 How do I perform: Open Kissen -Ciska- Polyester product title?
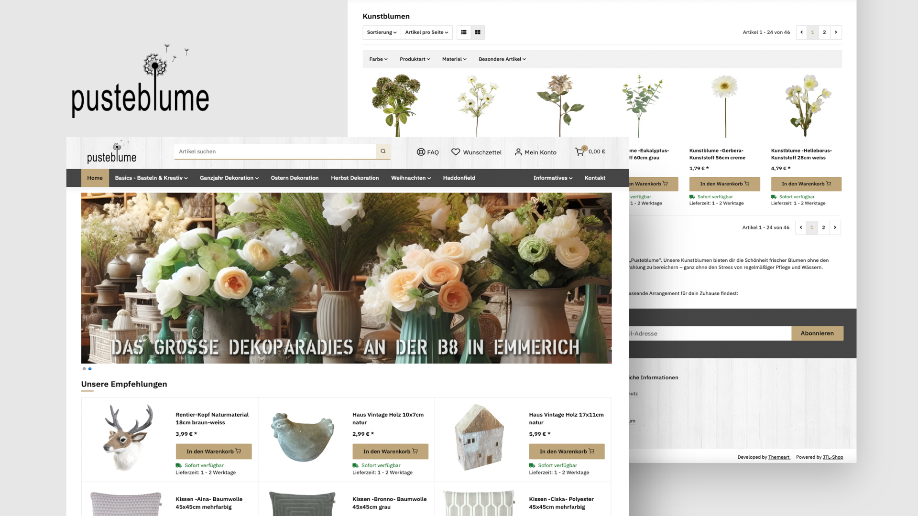[561, 503]
